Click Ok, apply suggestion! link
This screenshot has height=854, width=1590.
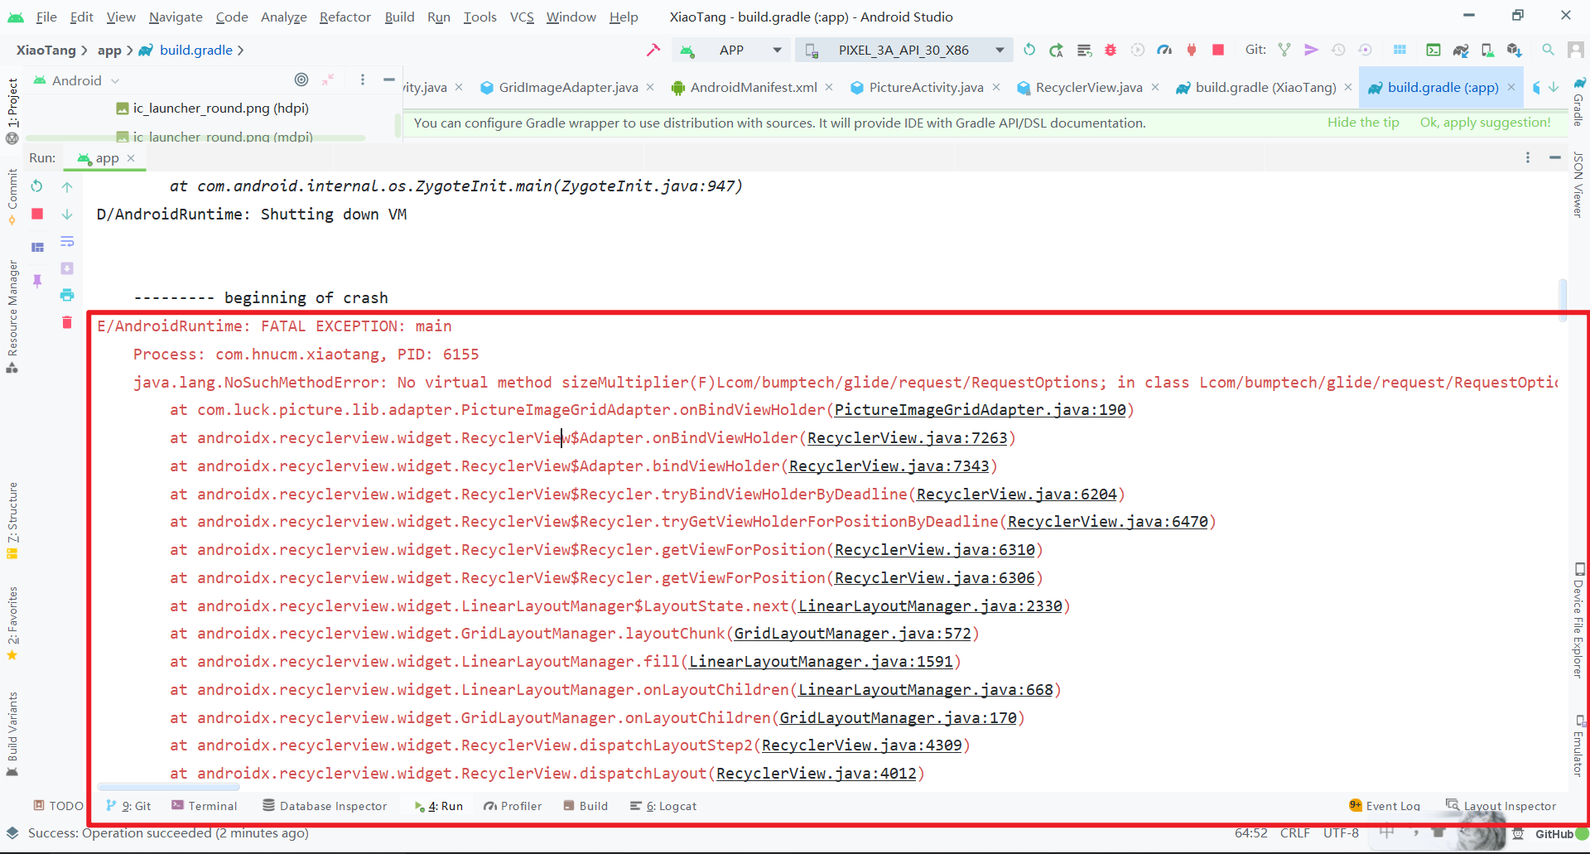[x=1485, y=122]
